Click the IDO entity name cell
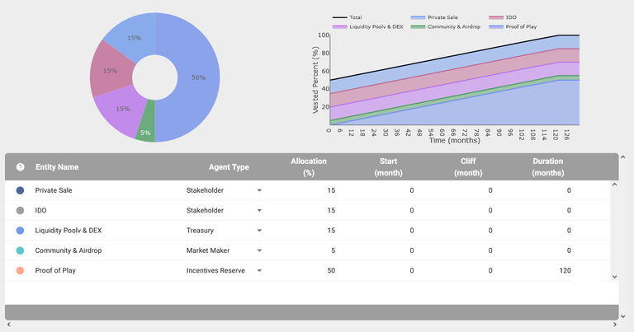 point(41,211)
